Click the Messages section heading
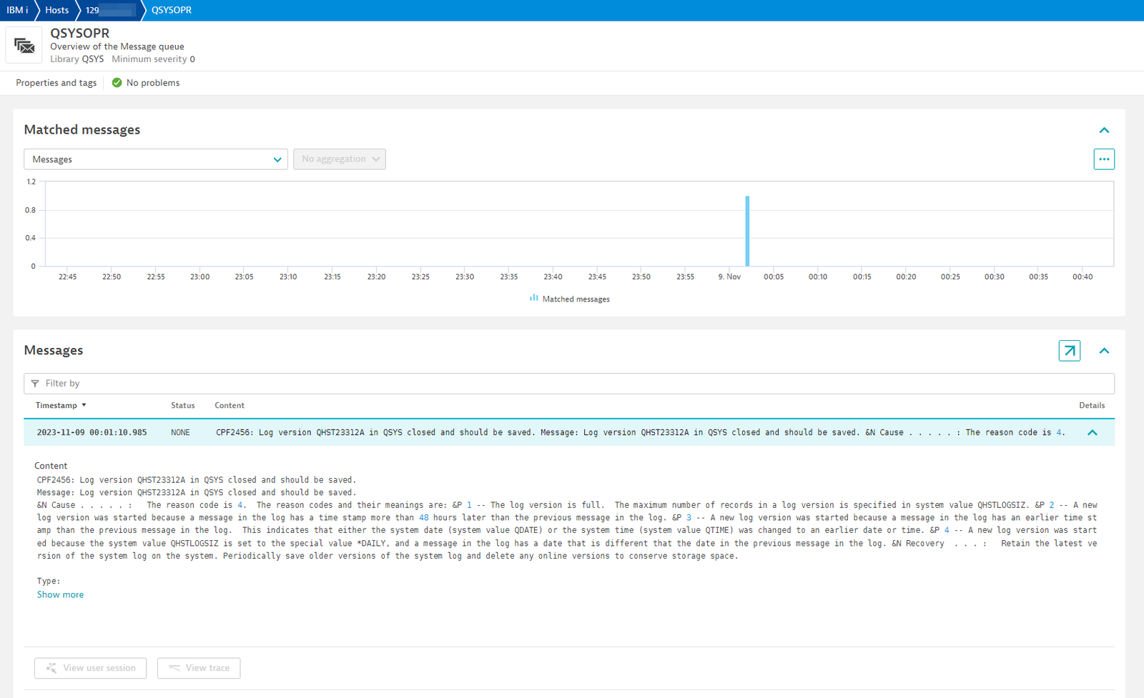The height and width of the screenshot is (698, 1144). coord(54,351)
